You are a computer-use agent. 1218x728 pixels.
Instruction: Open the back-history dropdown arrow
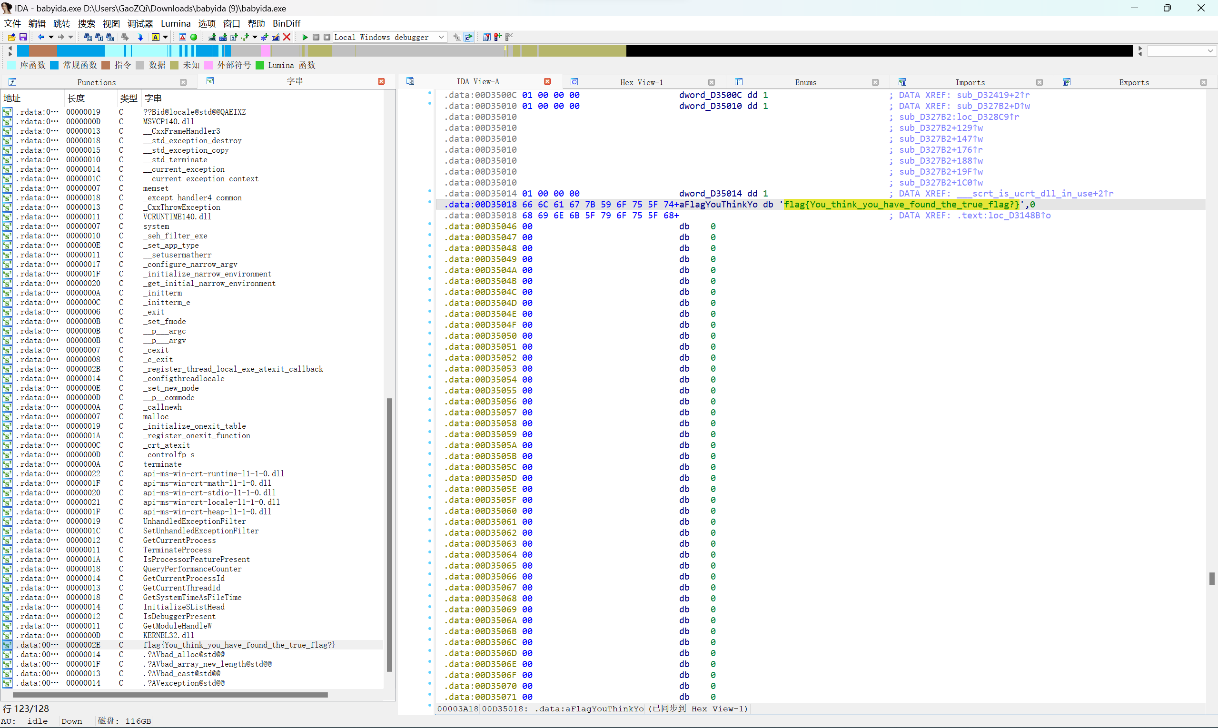point(51,37)
